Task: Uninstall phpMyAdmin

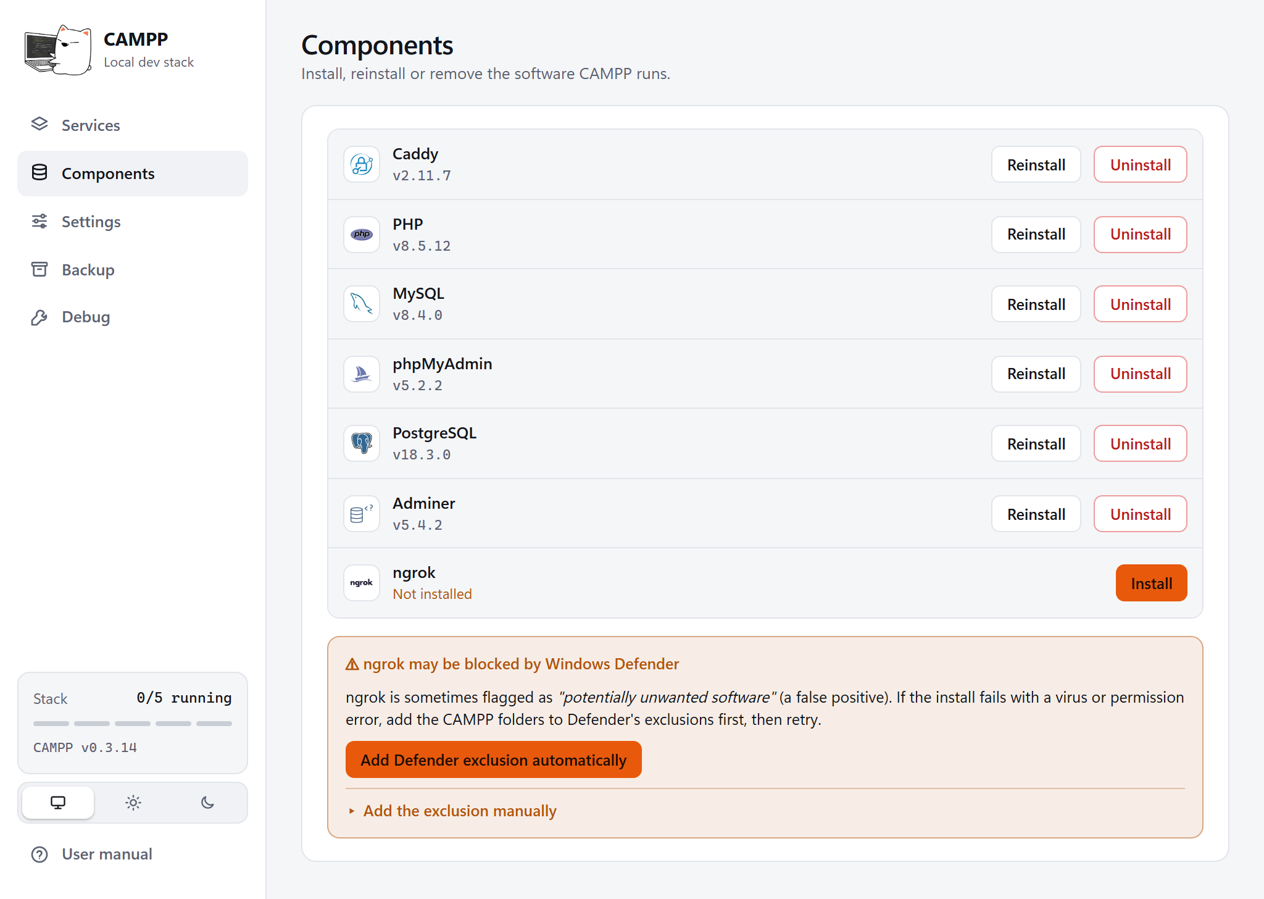Action: (x=1141, y=374)
